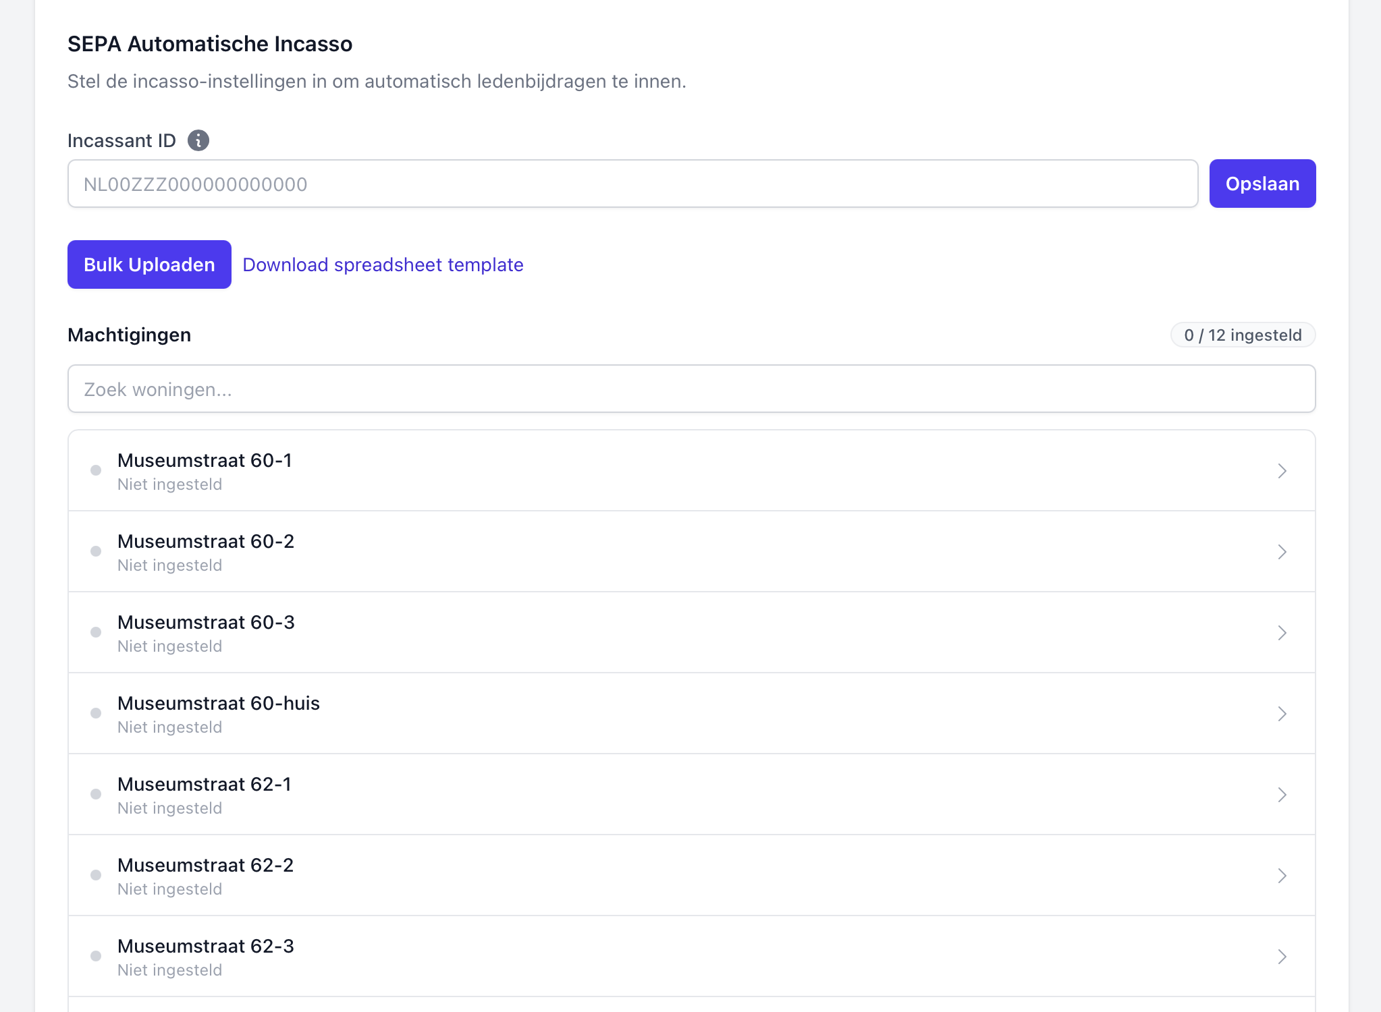Click the Zoek woningen search field
This screenshot has width=1381, height=1012.
point(691,389)
